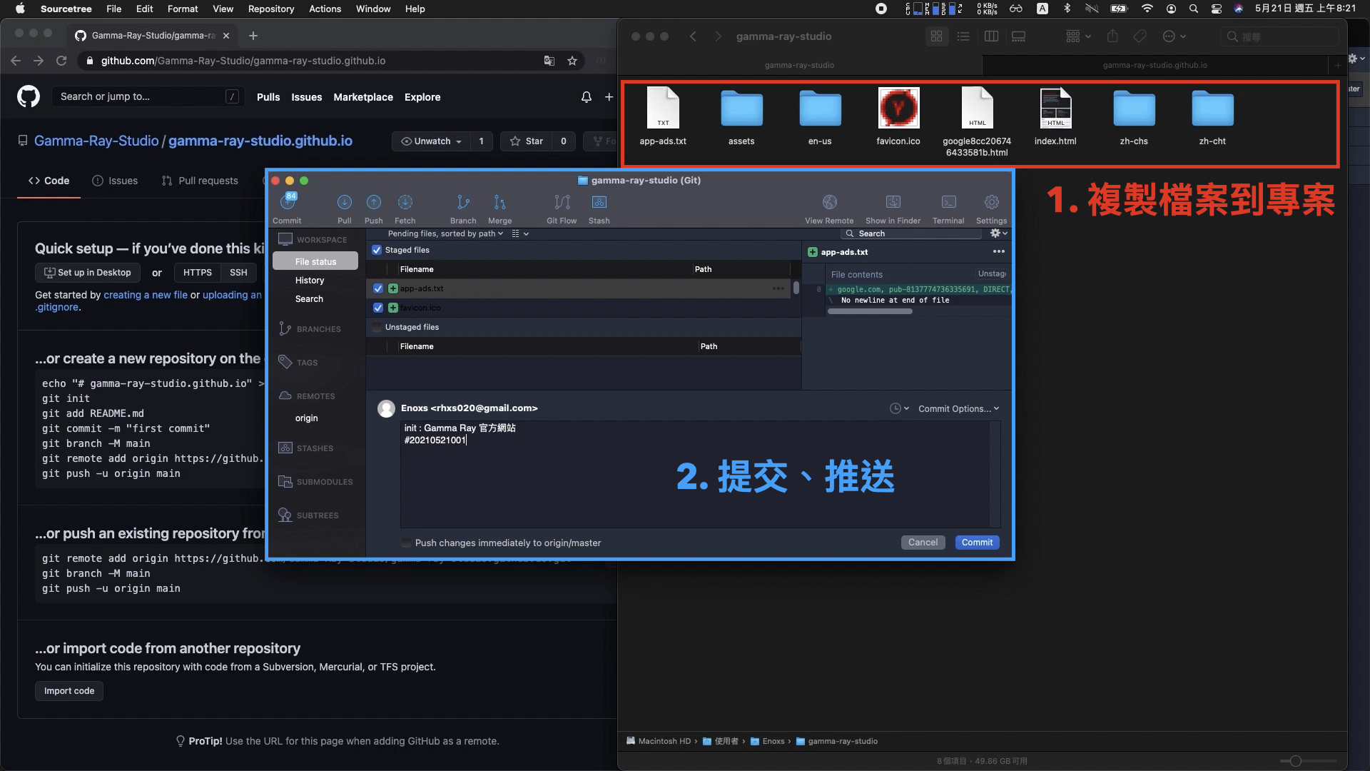Go back in the Finder window
The image size is (1370, 771).
[x=693, y=36]
